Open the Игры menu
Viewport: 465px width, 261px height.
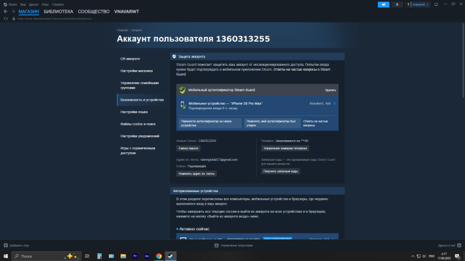(x=45, y=4)
